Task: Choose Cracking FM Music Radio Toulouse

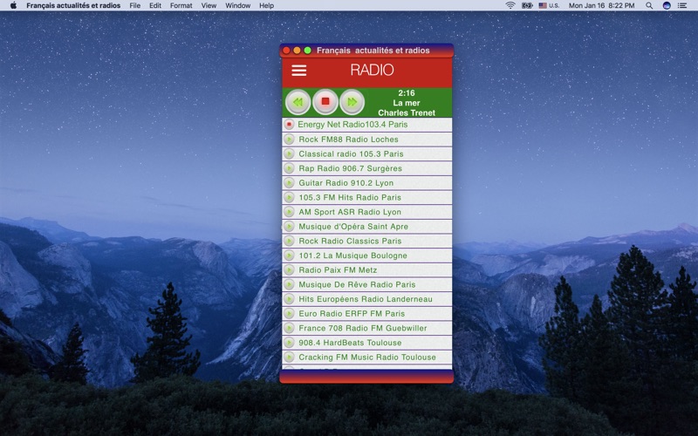Action: pos(367,358)
